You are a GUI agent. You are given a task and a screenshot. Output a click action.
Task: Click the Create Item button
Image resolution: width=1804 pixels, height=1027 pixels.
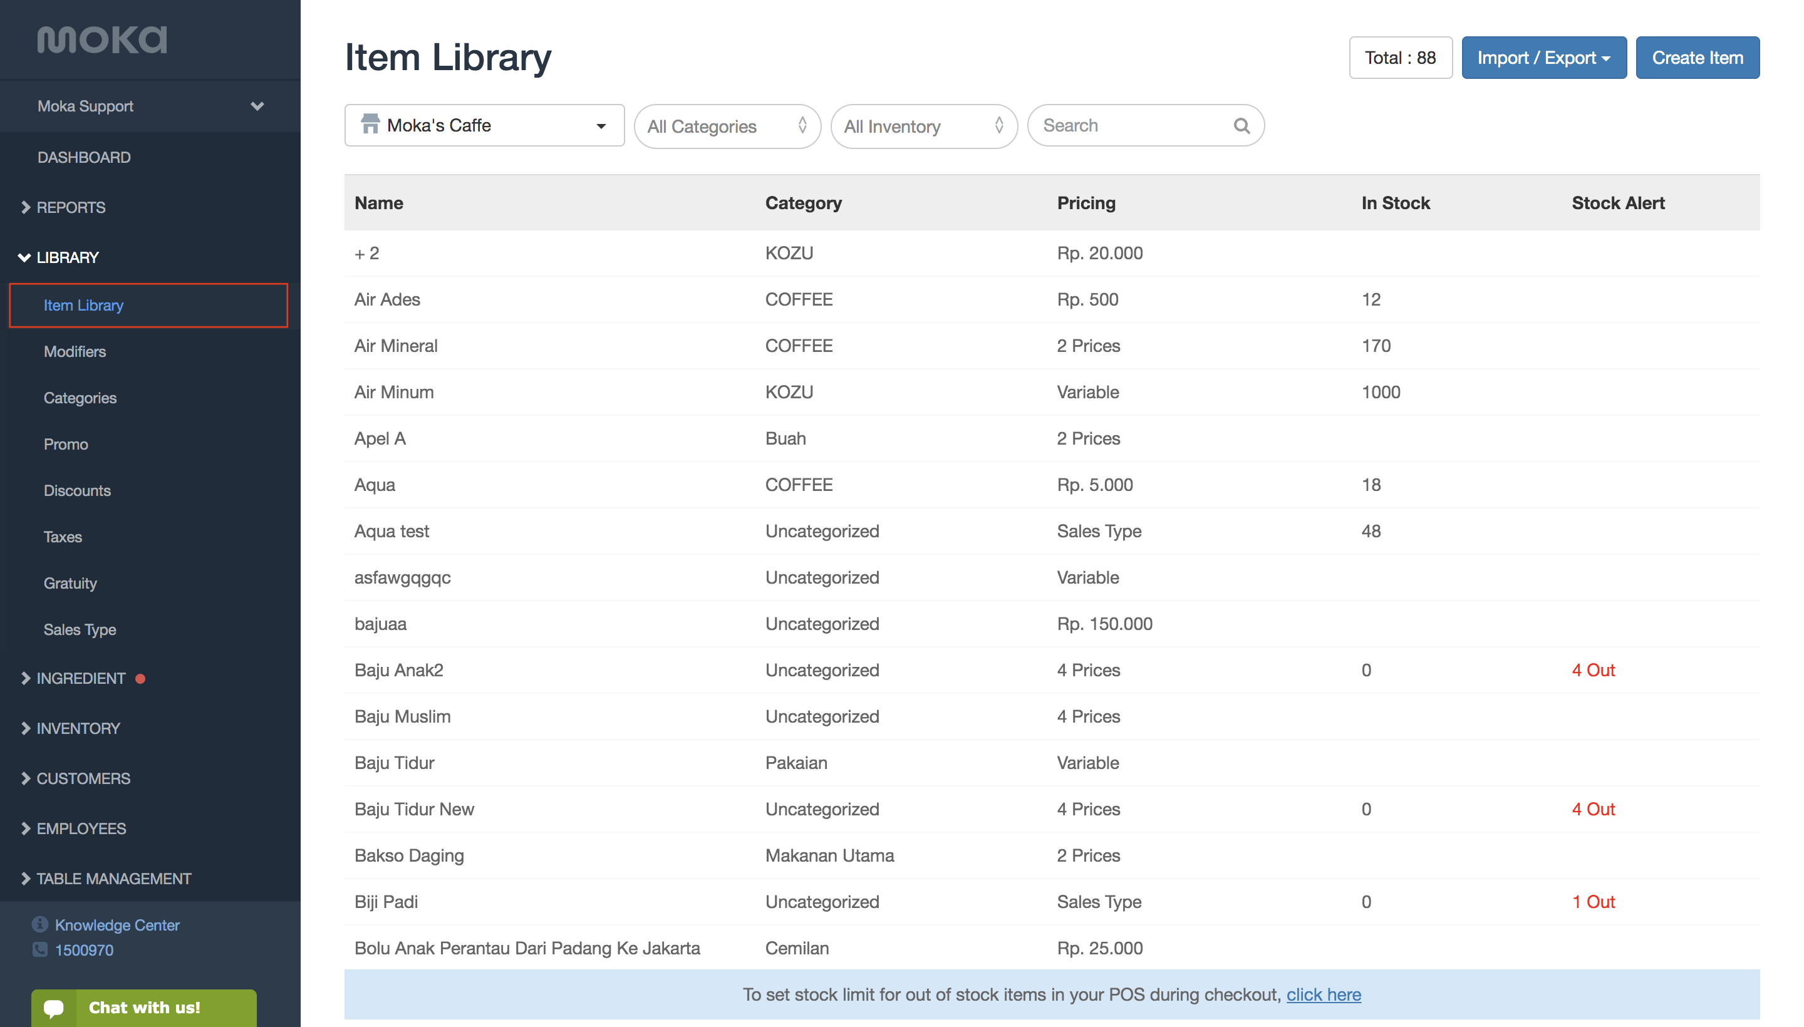tap(1697, 58)
